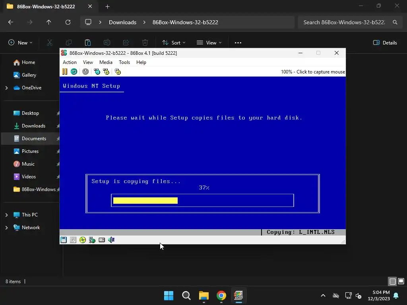
Task: Expand the Network tree node
Action: pos(6,228)
